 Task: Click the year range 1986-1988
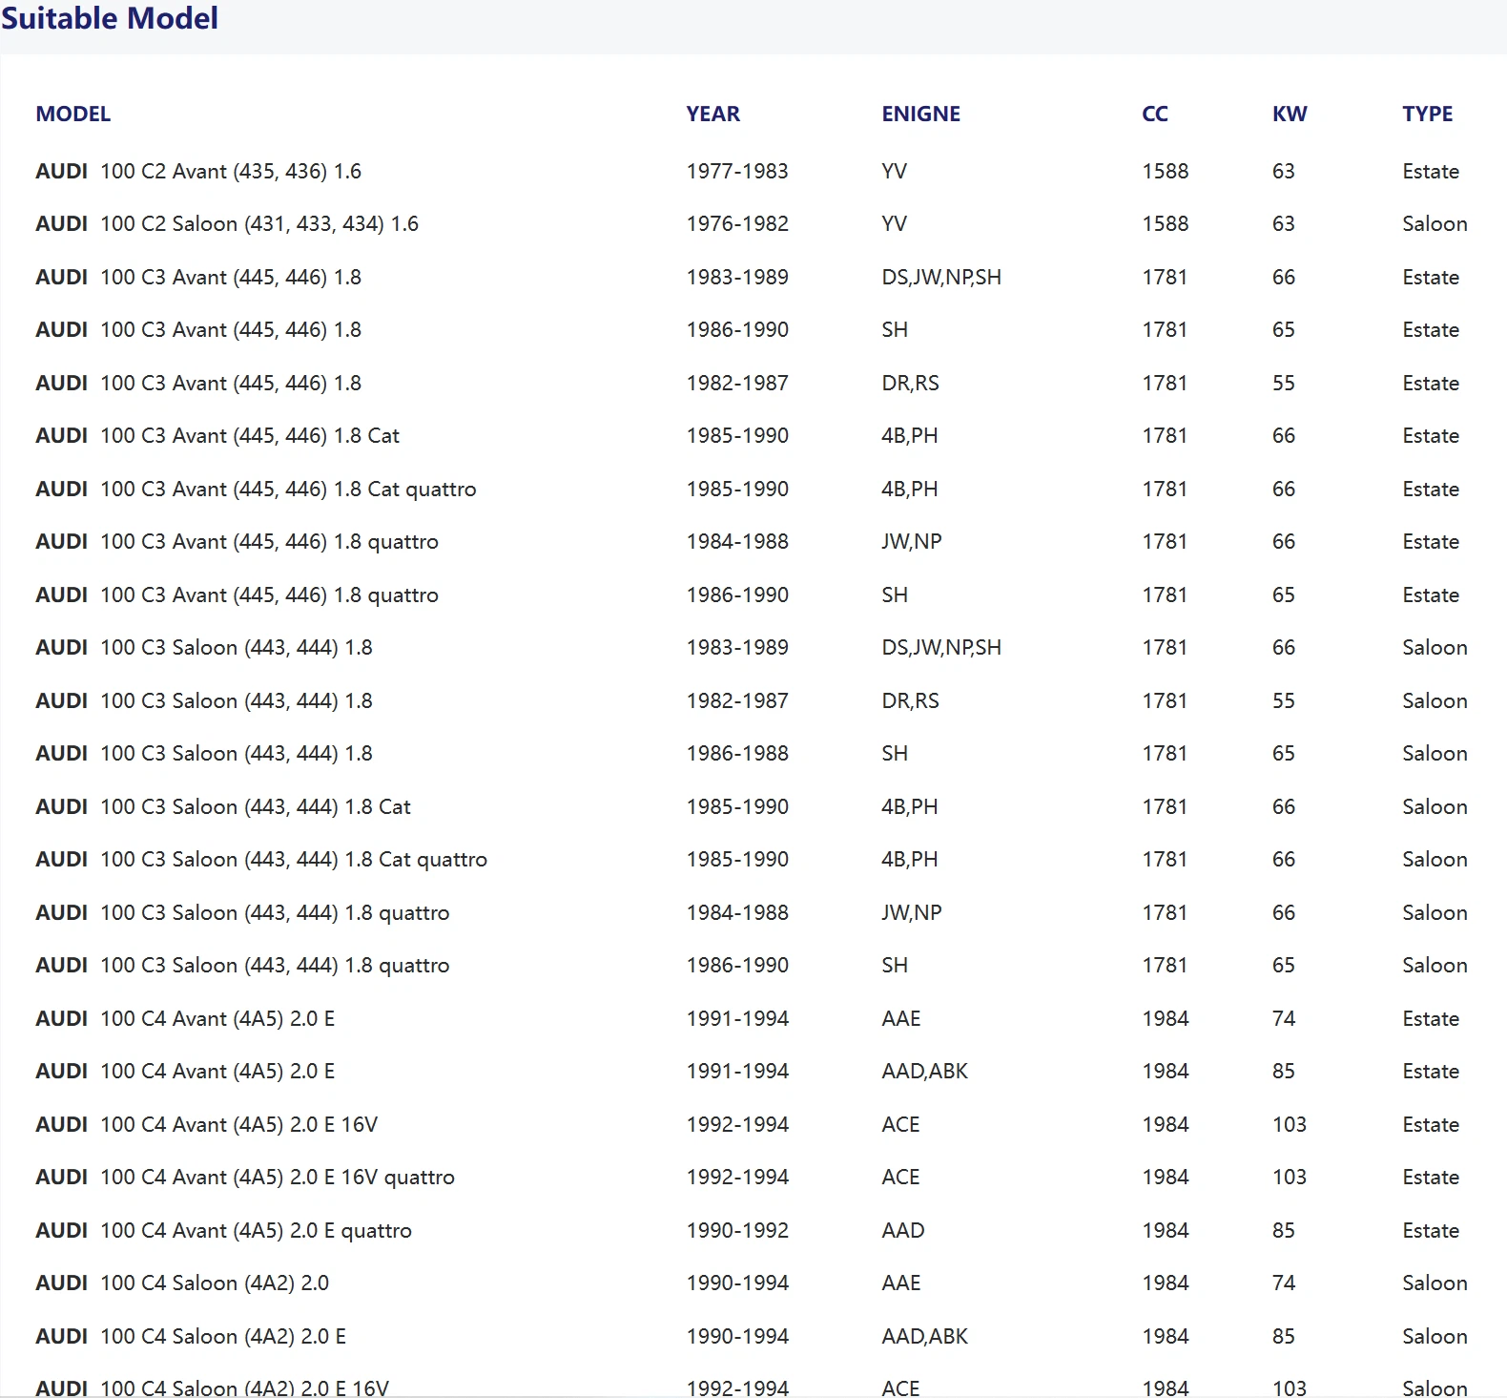(737, 754)
